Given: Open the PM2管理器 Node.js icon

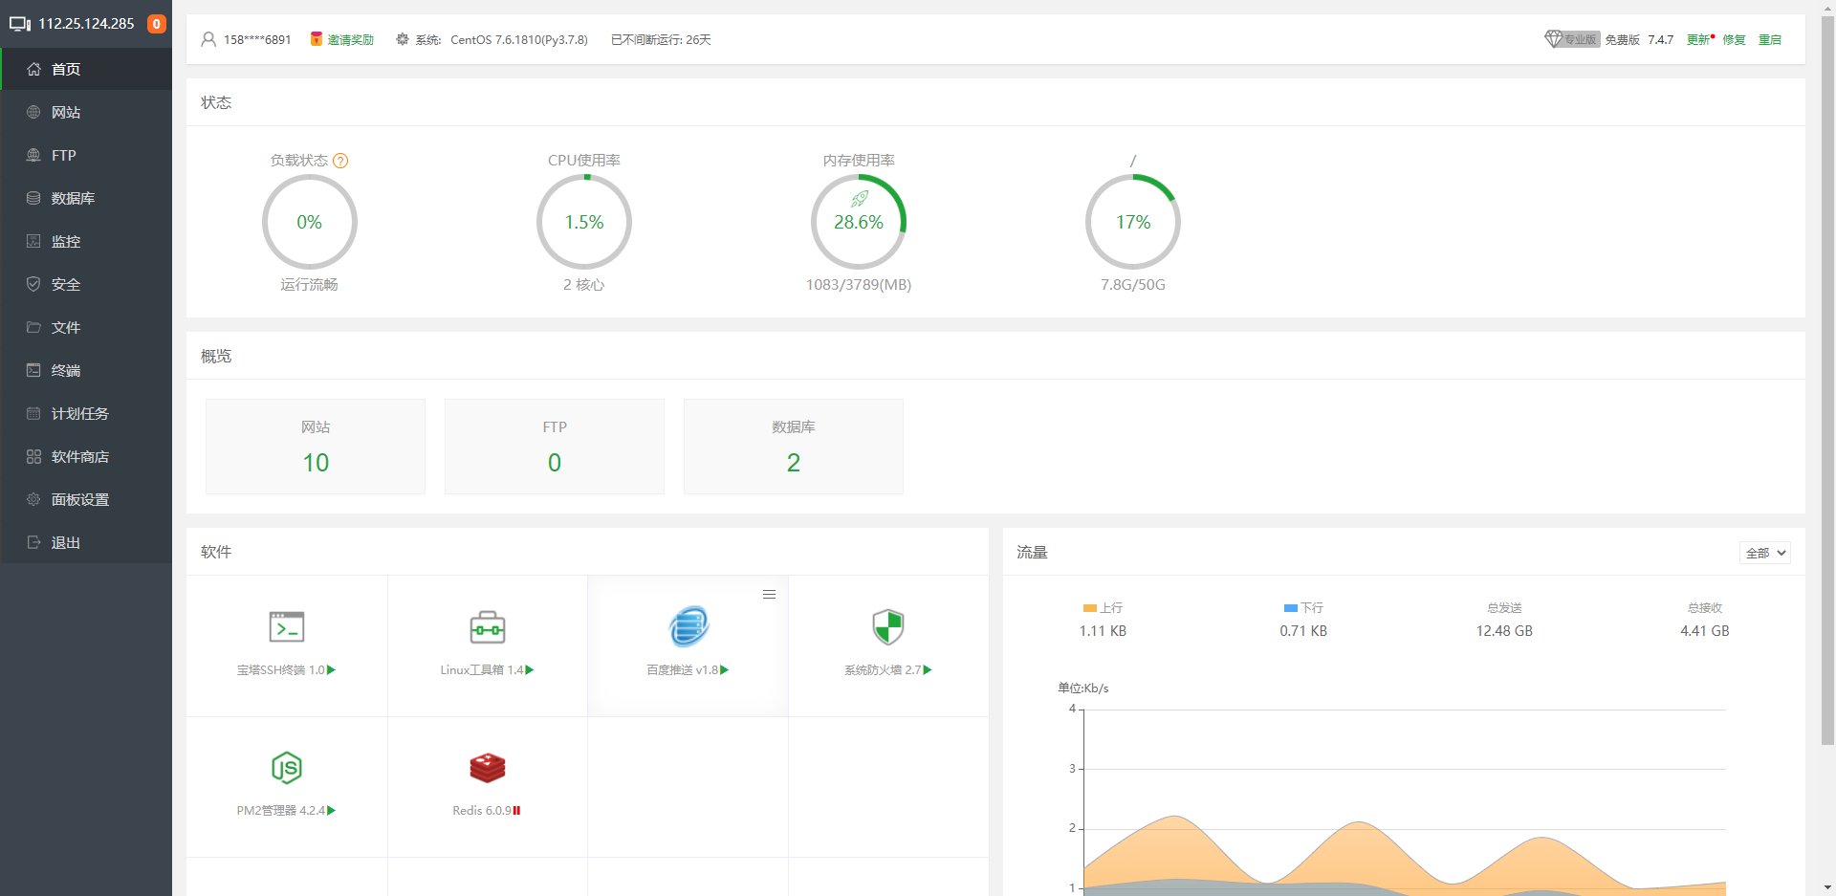Looking at the screenshot, I should 287,767.
